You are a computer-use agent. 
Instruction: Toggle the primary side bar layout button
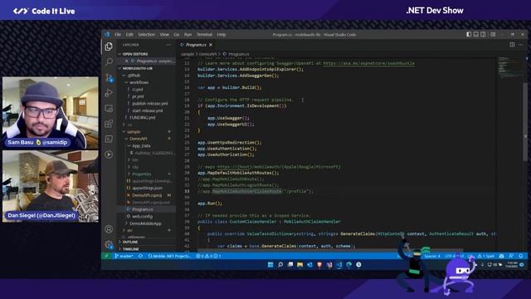pos(469,34)
